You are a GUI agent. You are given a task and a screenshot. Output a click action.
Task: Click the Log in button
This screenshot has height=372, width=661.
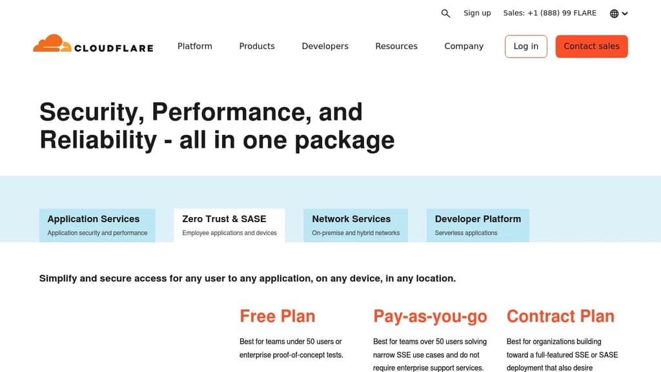coord(526,46)
